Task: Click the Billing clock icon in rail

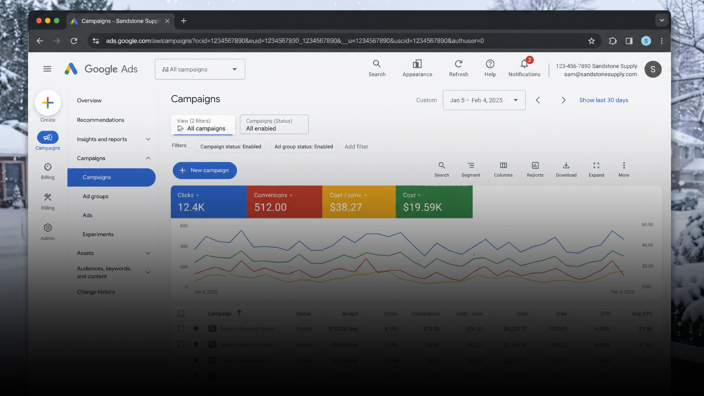Action: 48,167
